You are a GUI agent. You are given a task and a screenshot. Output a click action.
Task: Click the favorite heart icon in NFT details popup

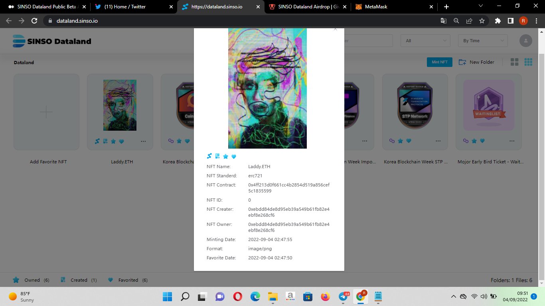234,157
